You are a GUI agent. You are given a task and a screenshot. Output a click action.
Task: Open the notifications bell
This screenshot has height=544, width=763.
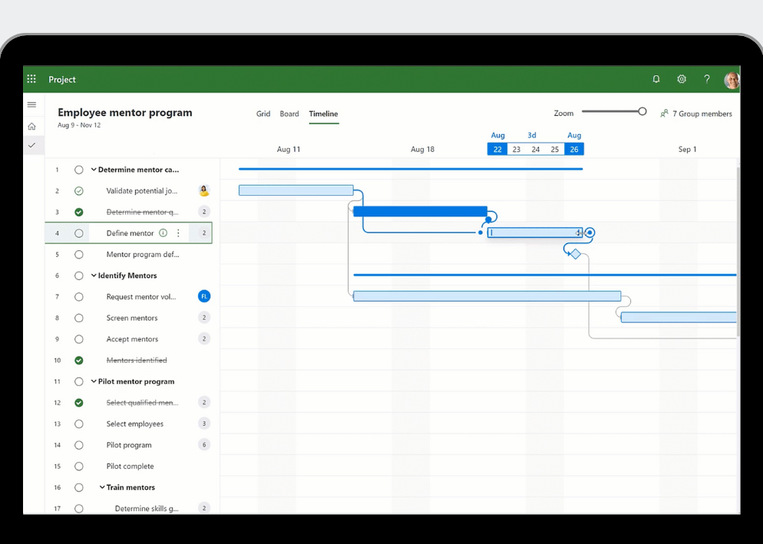pos(656,79)
